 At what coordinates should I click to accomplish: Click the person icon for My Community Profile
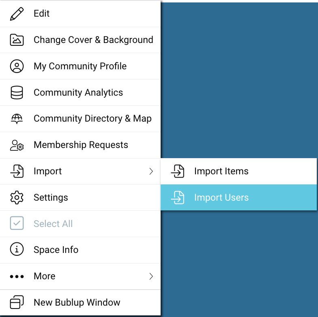tap(17, 66)
